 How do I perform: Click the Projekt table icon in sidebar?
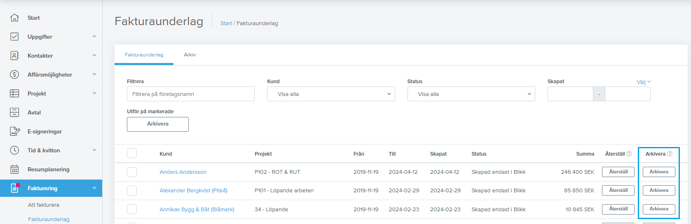14,93
